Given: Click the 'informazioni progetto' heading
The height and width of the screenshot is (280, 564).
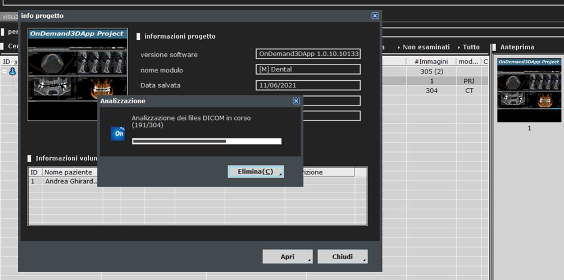Looking at the screenshot, I should [x=180, y=36].
